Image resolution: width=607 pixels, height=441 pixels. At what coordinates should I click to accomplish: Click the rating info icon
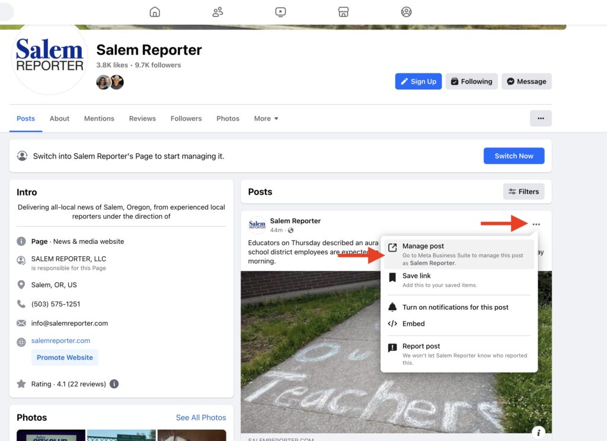114,384
